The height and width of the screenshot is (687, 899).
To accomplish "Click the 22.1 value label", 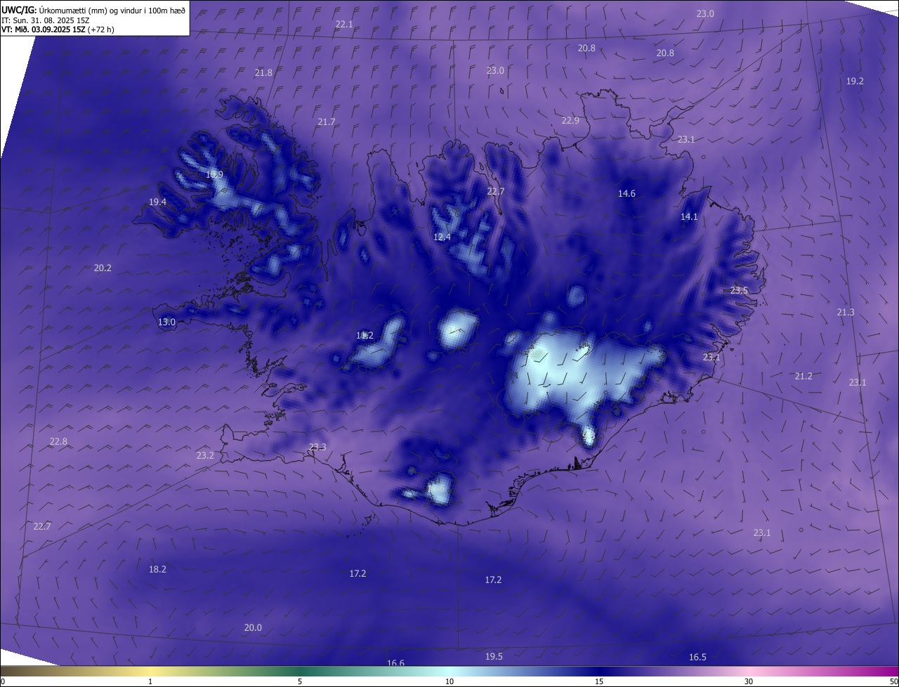I will click(344, 24).
